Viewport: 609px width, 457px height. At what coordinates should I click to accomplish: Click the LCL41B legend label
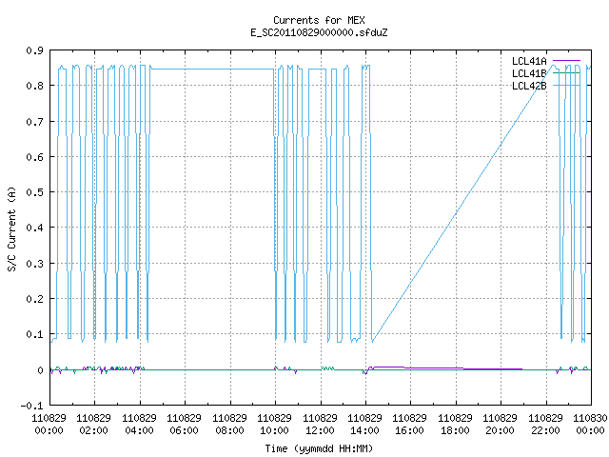coord(529,73)
